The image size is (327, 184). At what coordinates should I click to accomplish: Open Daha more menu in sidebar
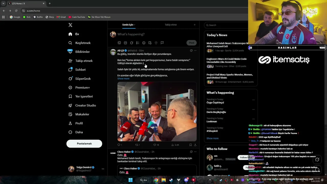(76, 132)
